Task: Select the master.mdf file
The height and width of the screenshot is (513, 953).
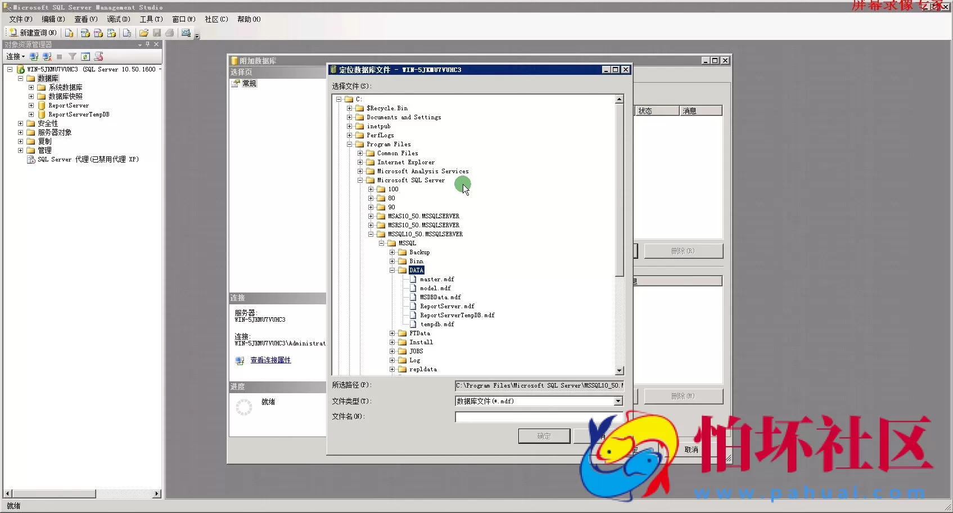Action: (437, 279)
